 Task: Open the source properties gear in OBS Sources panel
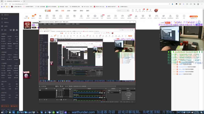pyautogui.click(x=61, y=100)
